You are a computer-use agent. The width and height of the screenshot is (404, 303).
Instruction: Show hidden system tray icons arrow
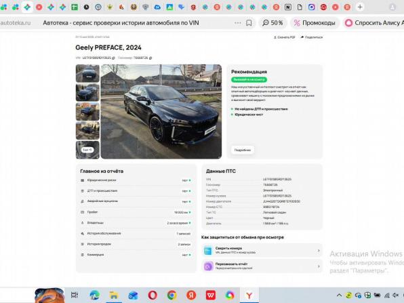tap(340, 296)
